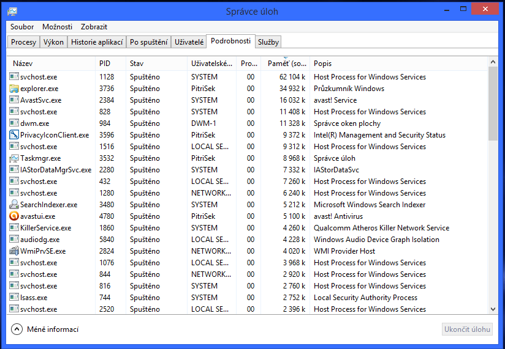Open the Po spuštění tab

click(149, 42)
